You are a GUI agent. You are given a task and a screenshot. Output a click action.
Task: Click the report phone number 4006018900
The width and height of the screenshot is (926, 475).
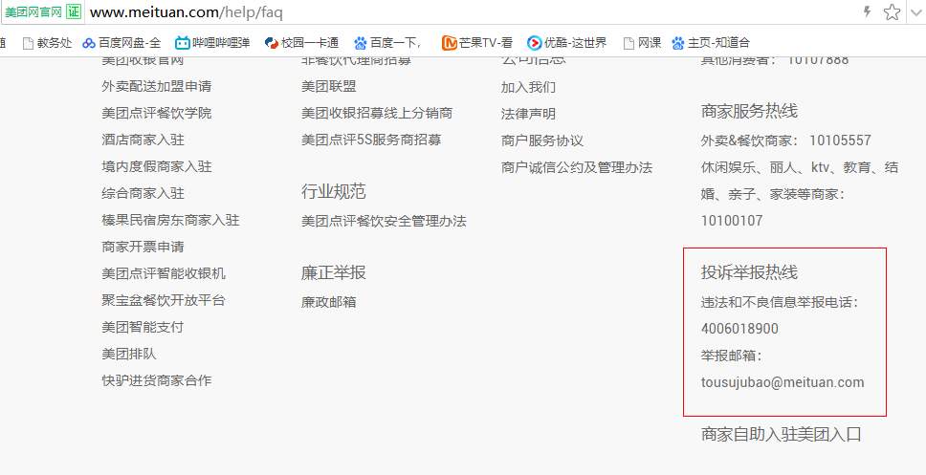(x=739, y=329)
